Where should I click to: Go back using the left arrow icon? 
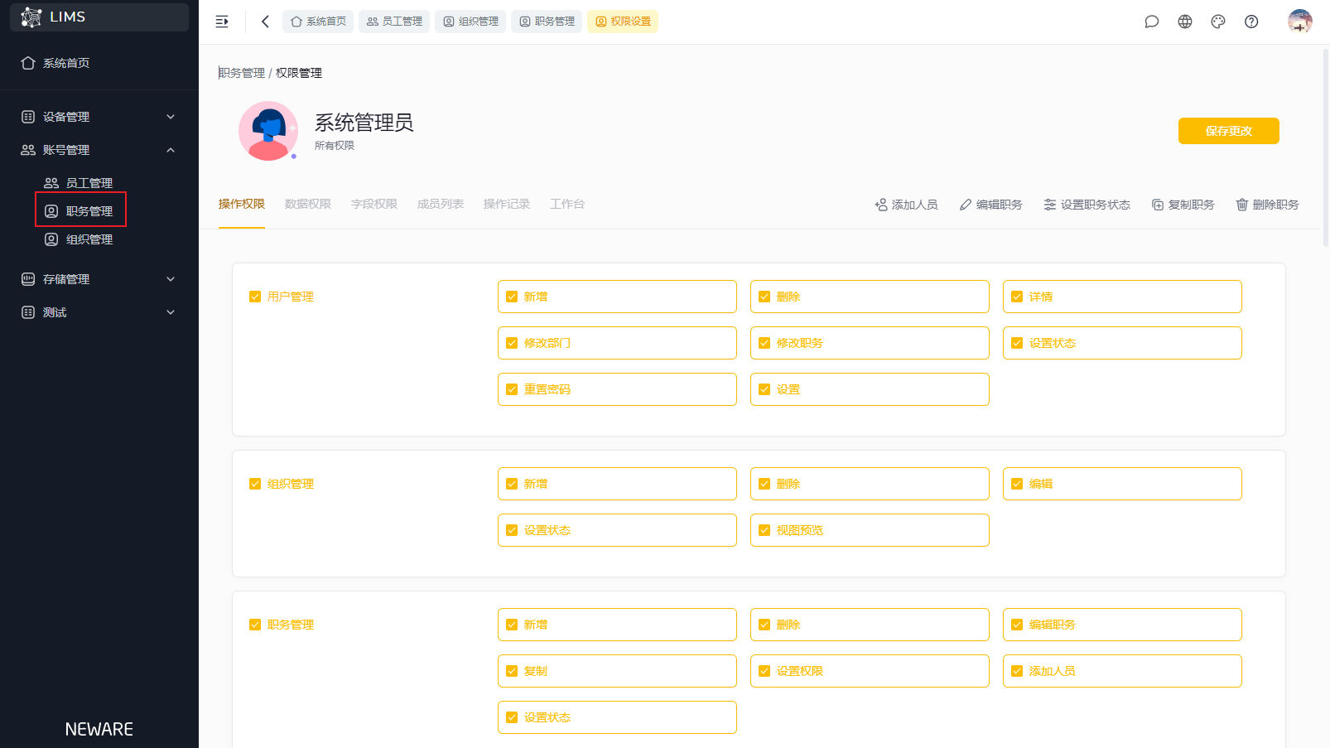pos(265,22)
